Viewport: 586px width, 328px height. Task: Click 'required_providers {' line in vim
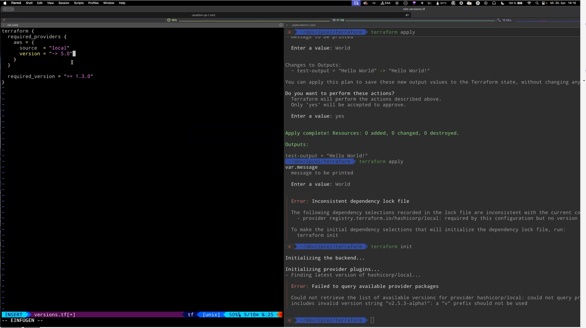[37, 37]
